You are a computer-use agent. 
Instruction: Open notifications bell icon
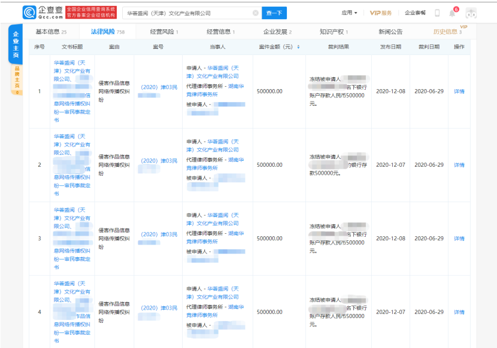tap(452, 13)
